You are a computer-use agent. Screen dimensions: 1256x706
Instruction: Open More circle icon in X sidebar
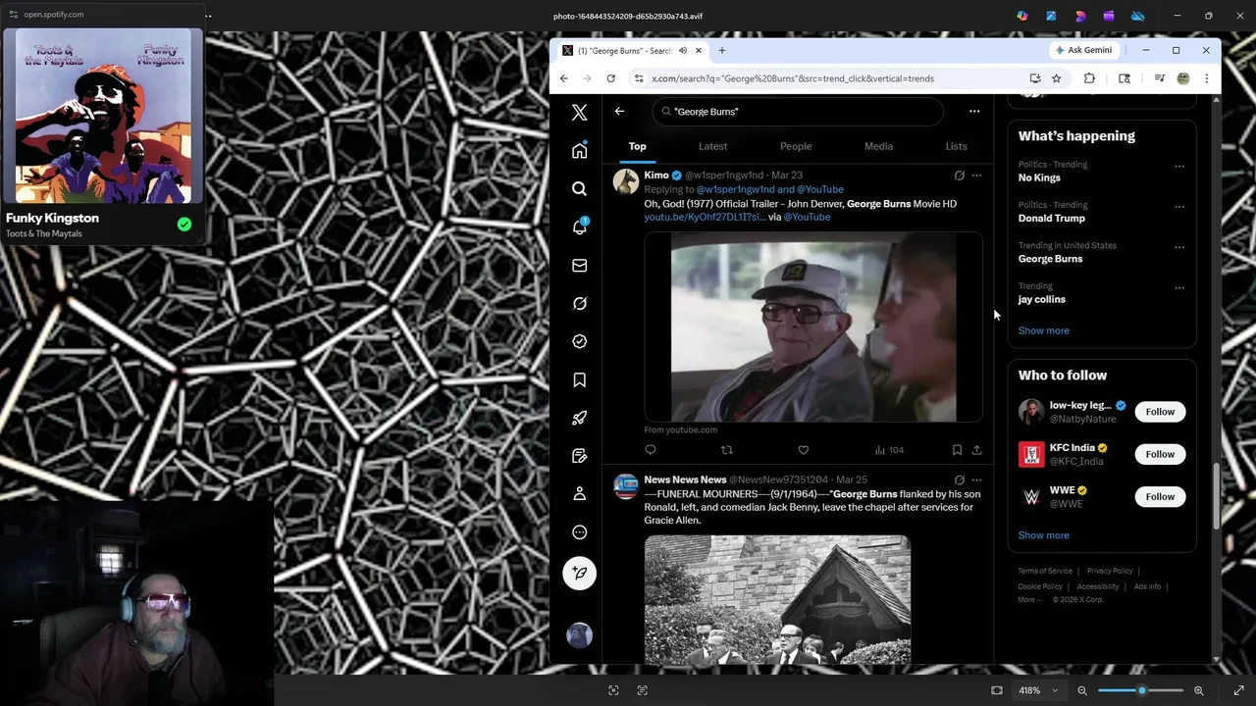tap(579, 532)
